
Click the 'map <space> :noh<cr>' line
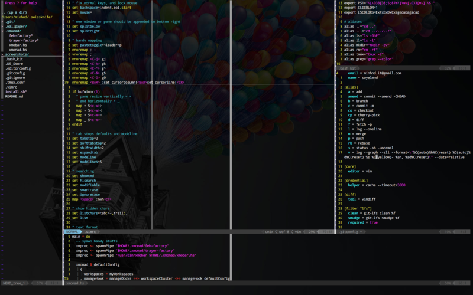(x=92, y=199)
